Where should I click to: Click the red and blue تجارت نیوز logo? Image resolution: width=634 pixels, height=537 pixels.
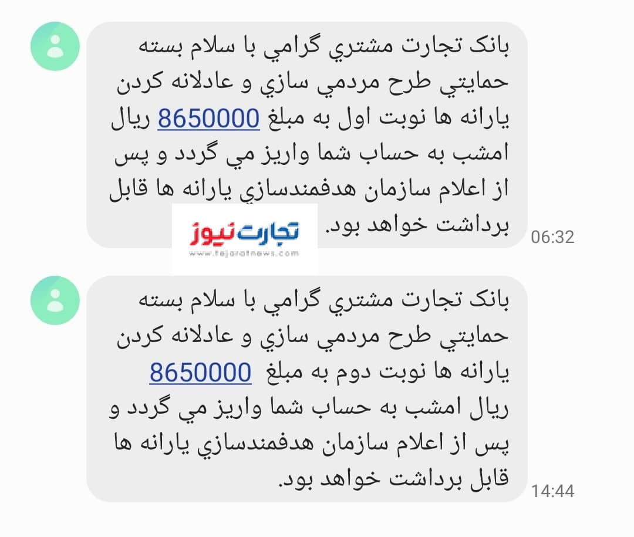245,234
